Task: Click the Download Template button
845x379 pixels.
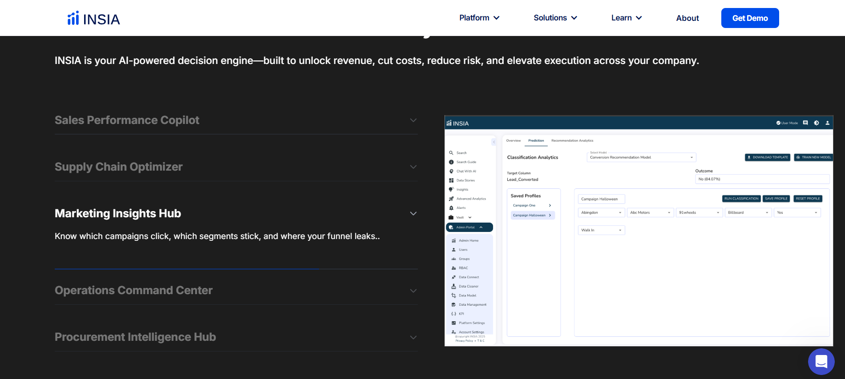Action: [768, 157]
